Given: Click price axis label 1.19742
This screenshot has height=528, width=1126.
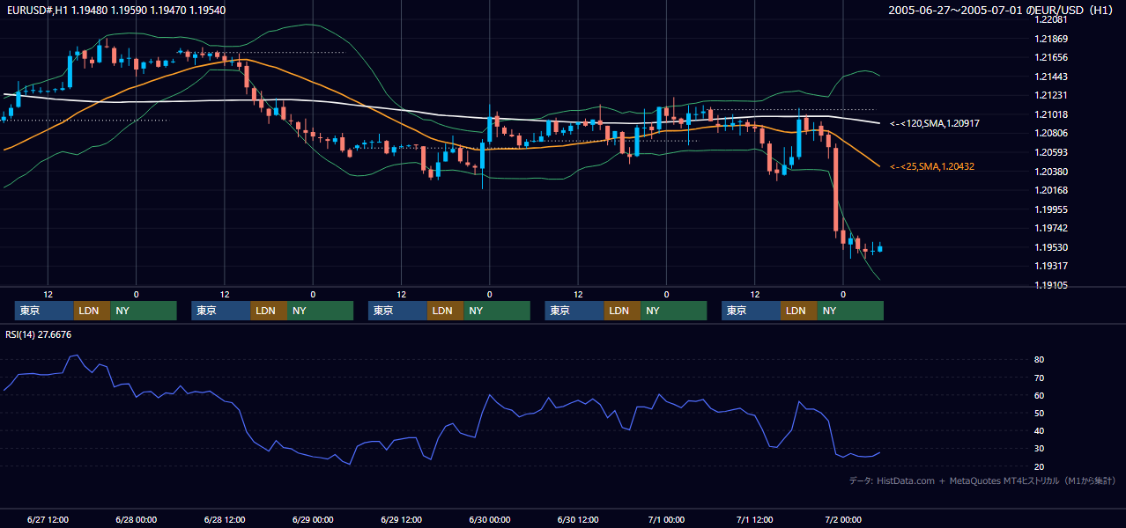Looking at the screenshot, I should 1051,228.
